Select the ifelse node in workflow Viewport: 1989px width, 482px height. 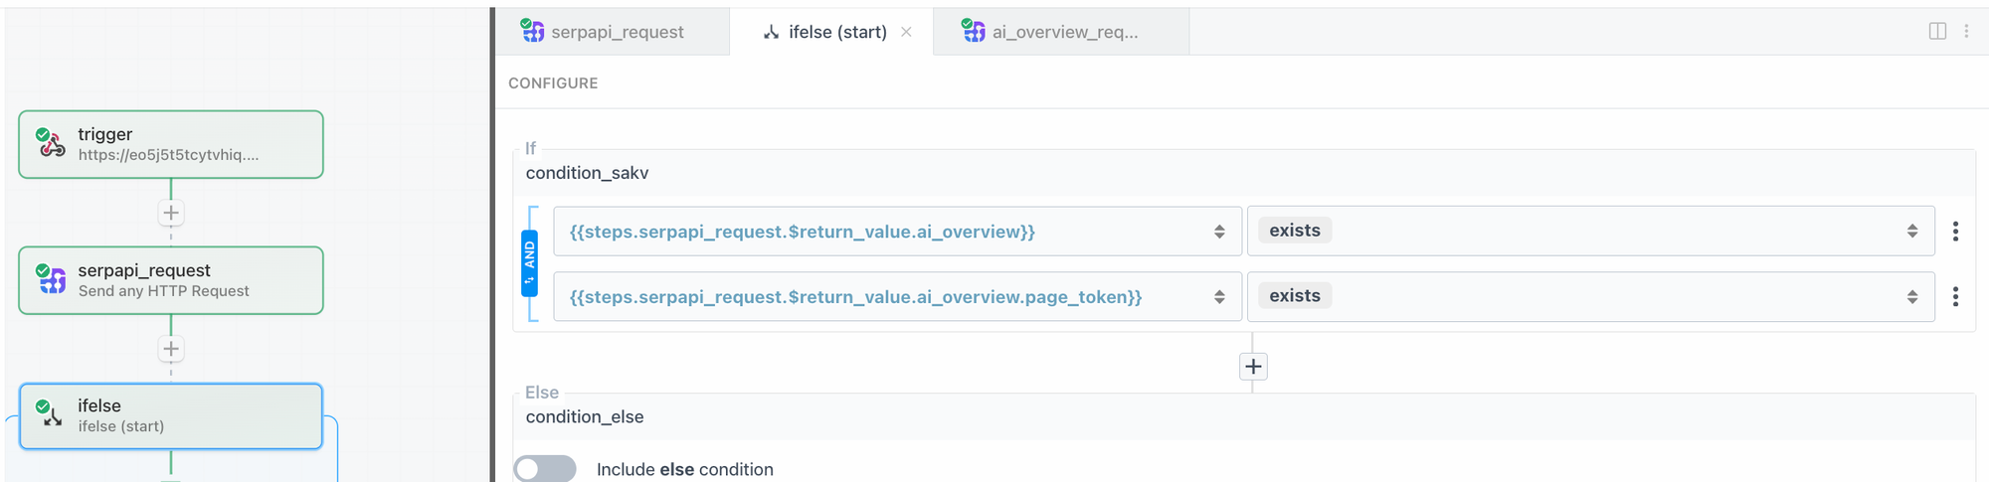pyautogui.click(x=171, y=415)
